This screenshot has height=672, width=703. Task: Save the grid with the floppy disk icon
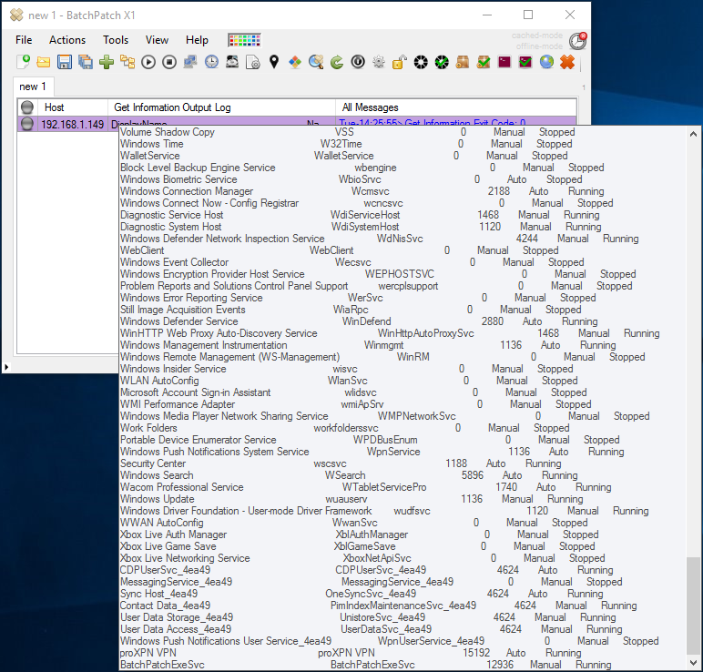pyautogui.click(x=65, y=62)
